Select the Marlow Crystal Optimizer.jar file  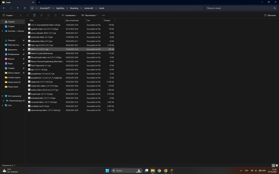coord(71,53)
